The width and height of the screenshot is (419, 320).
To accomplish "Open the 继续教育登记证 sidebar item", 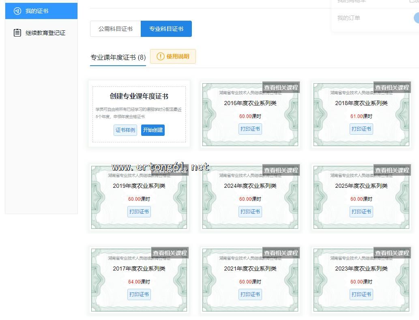I will 45,33.
